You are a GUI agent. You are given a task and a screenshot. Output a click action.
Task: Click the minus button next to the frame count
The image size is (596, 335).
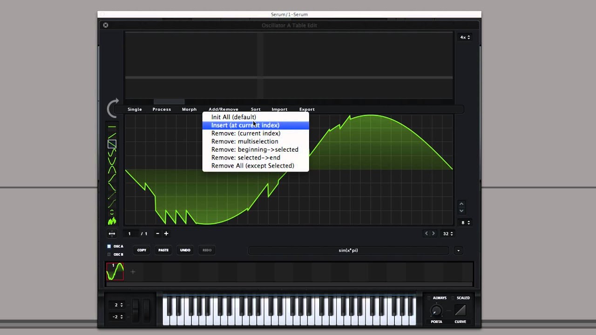pos(157,234)
